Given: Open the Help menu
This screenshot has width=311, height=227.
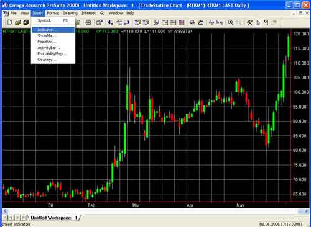Looking at the screenshot, I should point(130,13).
